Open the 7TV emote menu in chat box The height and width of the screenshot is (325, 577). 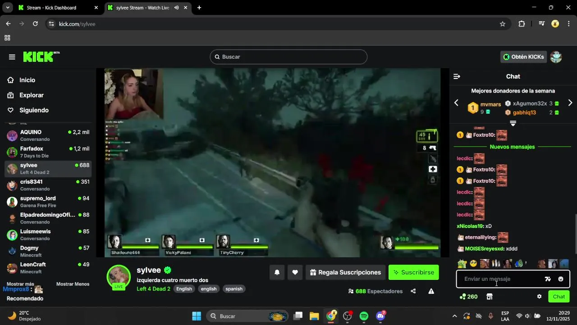(548, 279)
